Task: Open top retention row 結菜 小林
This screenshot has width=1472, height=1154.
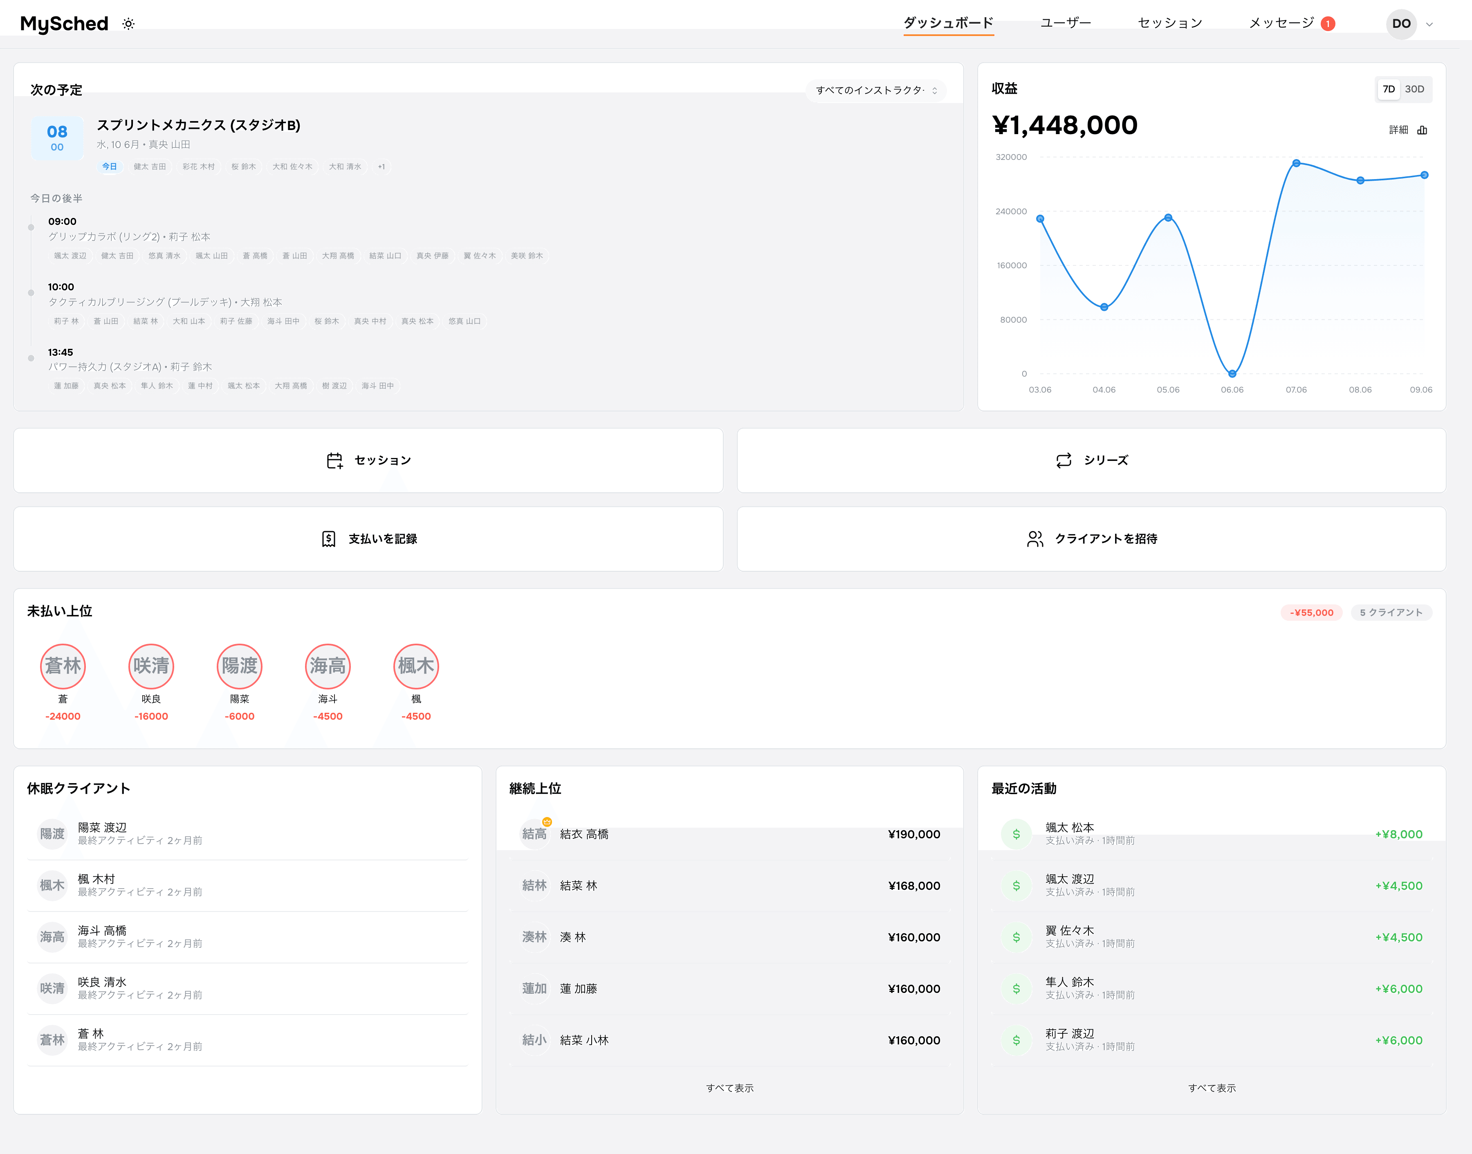Action: (729, 1040)
